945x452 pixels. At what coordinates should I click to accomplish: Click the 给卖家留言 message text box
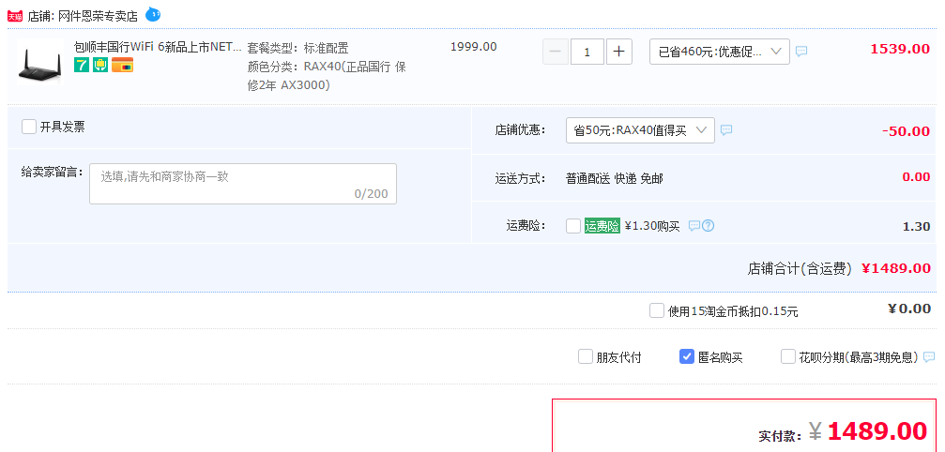(x=243, y=184)
